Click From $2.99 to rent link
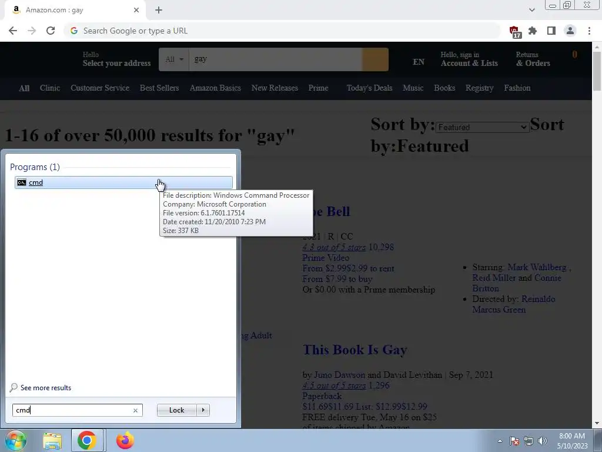This screenshot has width=602, height=452. point(348,268)
